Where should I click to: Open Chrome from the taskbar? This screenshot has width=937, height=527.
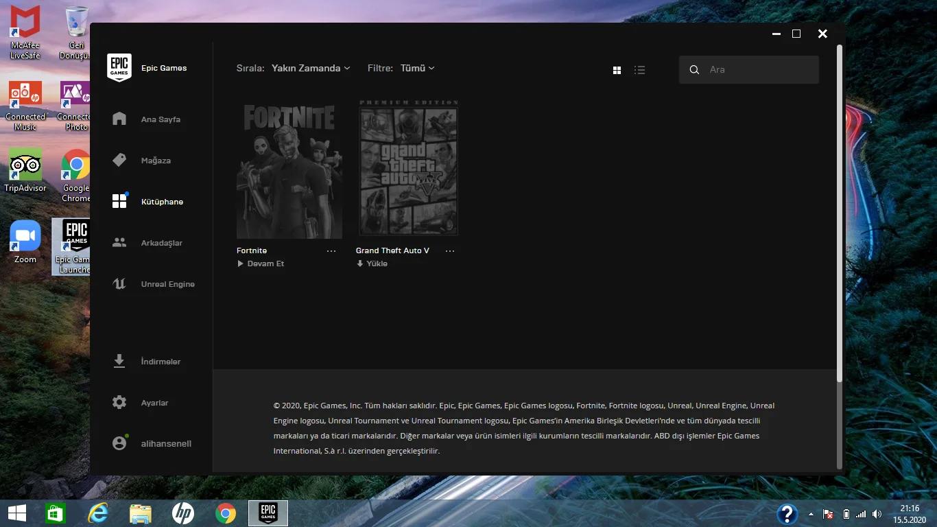(226, 513)
